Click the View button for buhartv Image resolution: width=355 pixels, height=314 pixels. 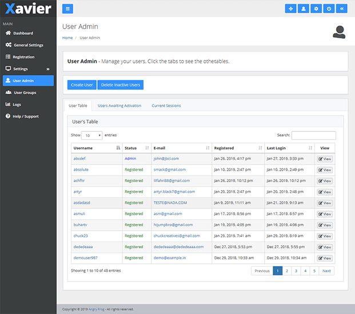(x=325, y=225)
